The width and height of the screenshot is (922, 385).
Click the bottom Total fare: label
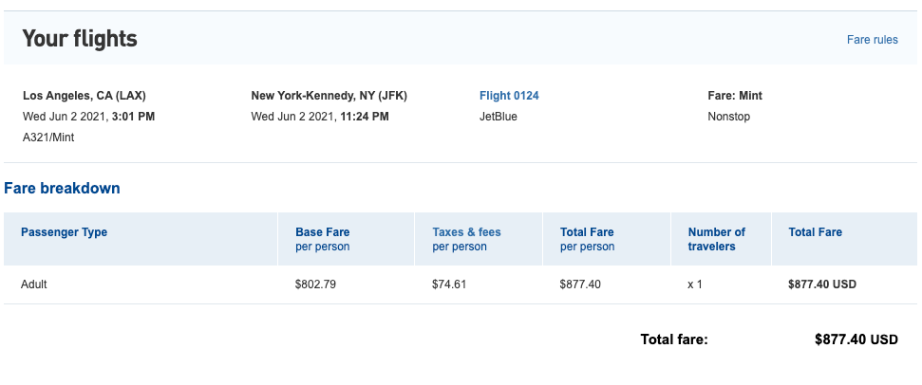pos(674,339)
